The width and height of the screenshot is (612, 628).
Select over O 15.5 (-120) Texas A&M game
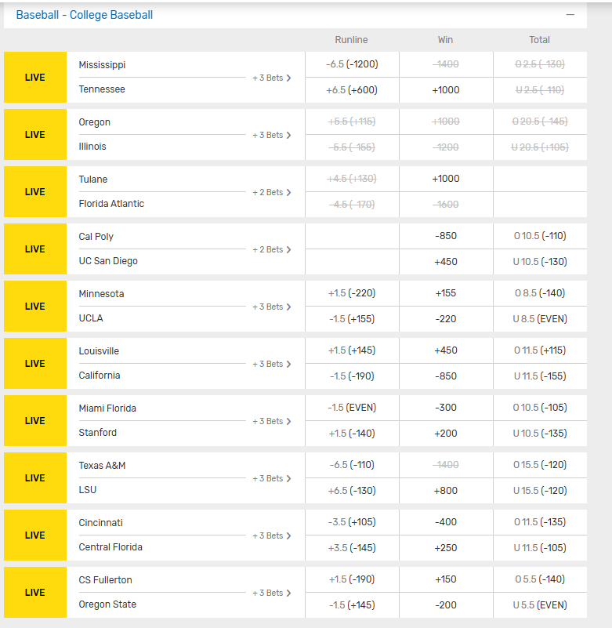click(x=540, y=465)
